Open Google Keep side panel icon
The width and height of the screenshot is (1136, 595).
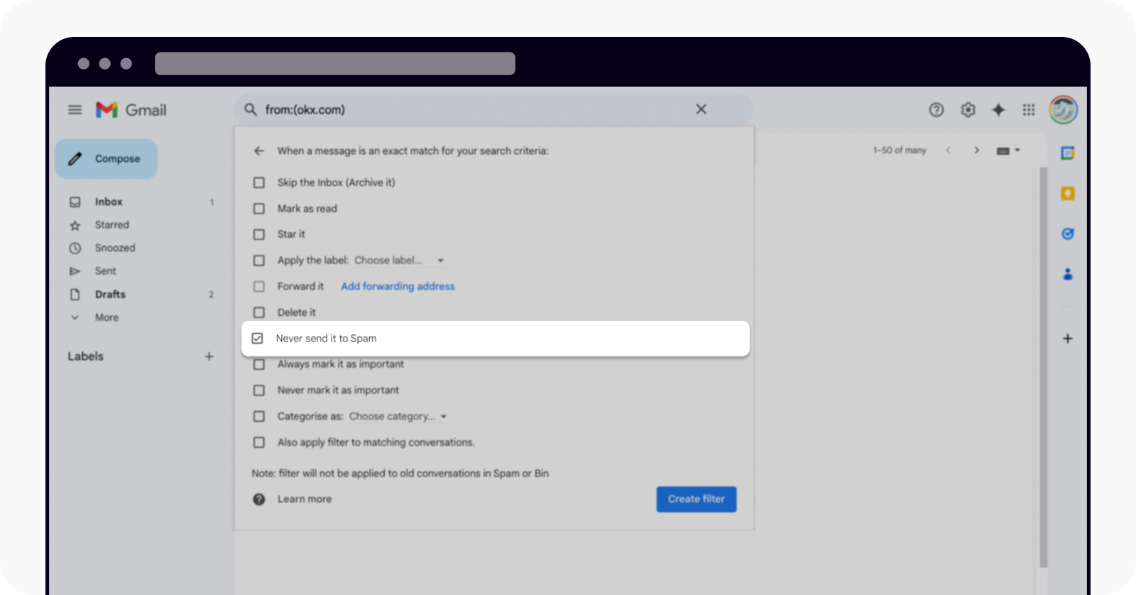[1068, 193]
